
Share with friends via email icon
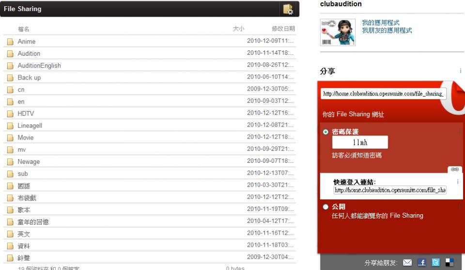(x=407, y=263)
